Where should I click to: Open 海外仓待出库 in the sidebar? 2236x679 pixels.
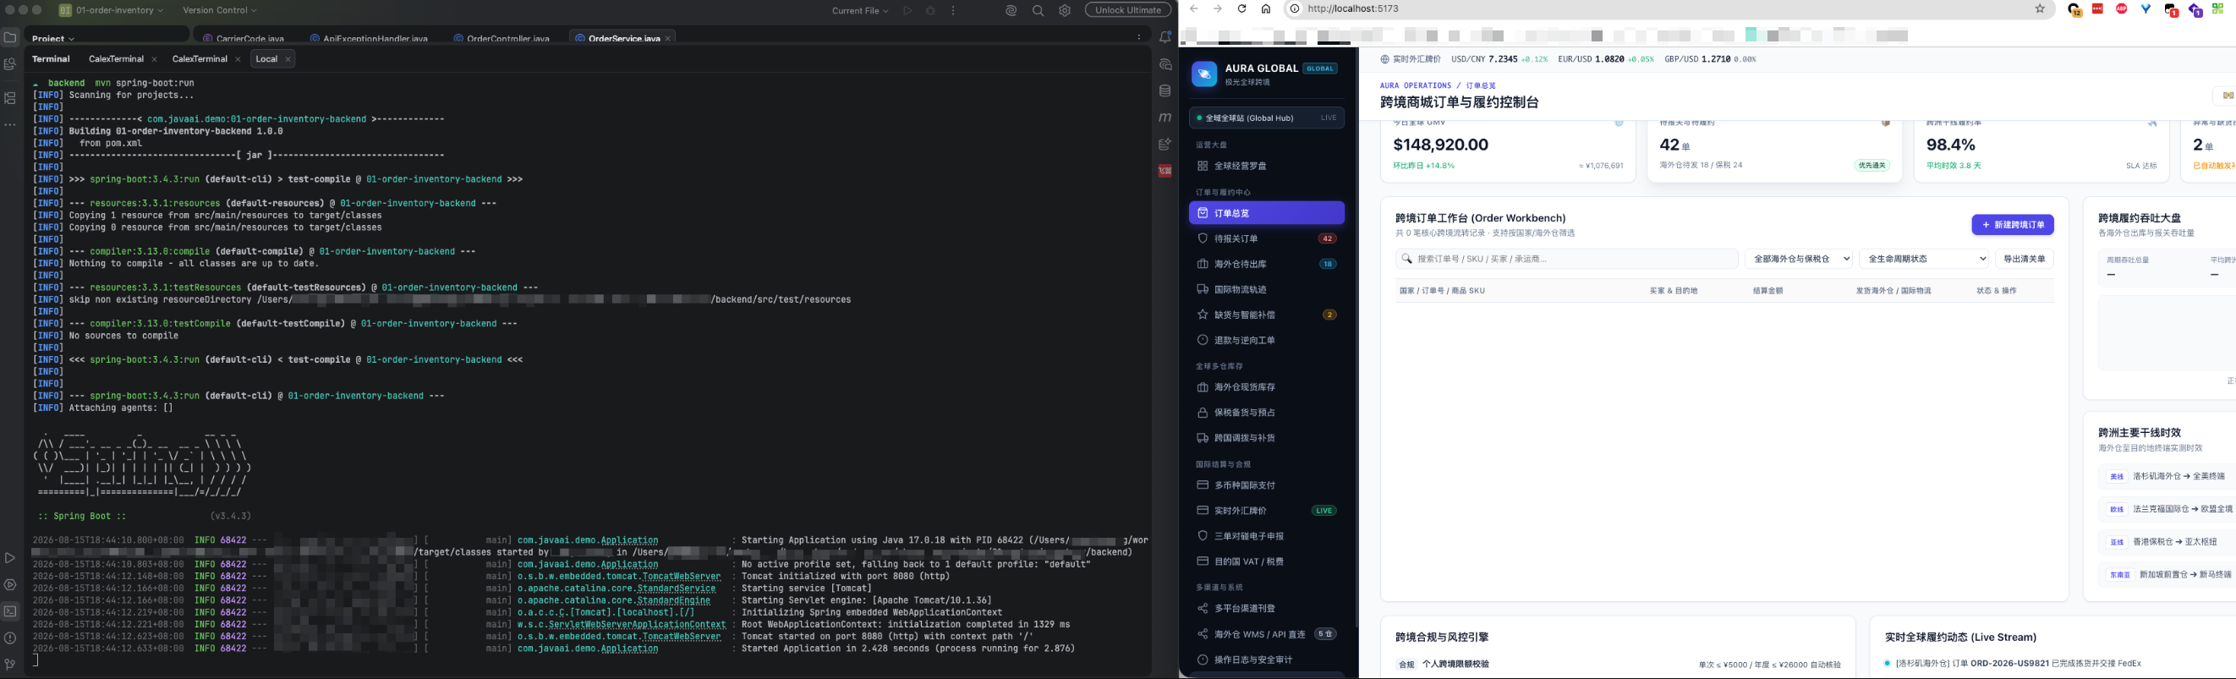tap(1267, 264)
